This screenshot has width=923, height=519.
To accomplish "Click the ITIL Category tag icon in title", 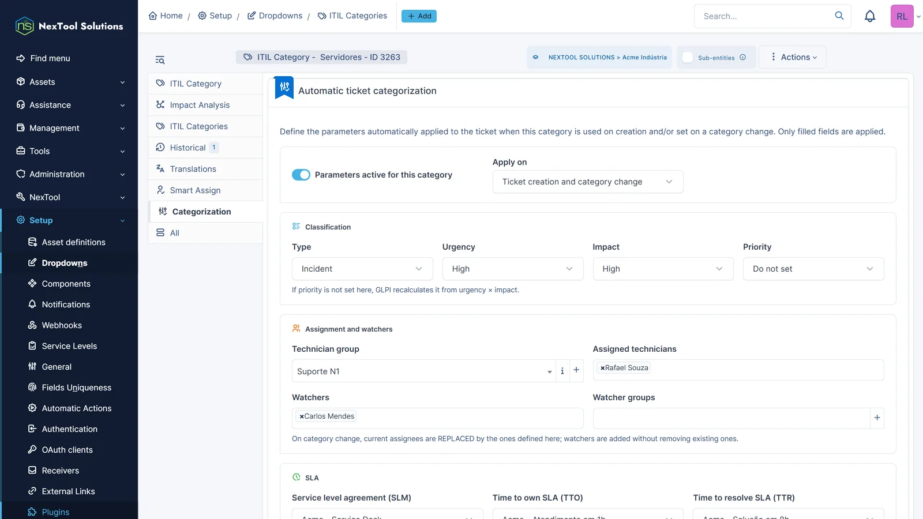I will point(248,57).
